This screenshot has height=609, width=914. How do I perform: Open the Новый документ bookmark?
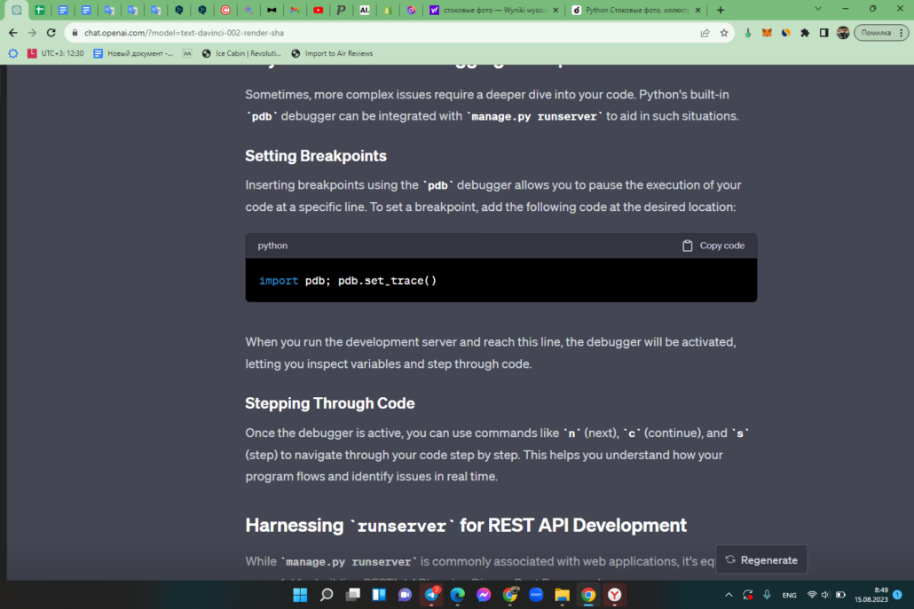pos(133,53)
